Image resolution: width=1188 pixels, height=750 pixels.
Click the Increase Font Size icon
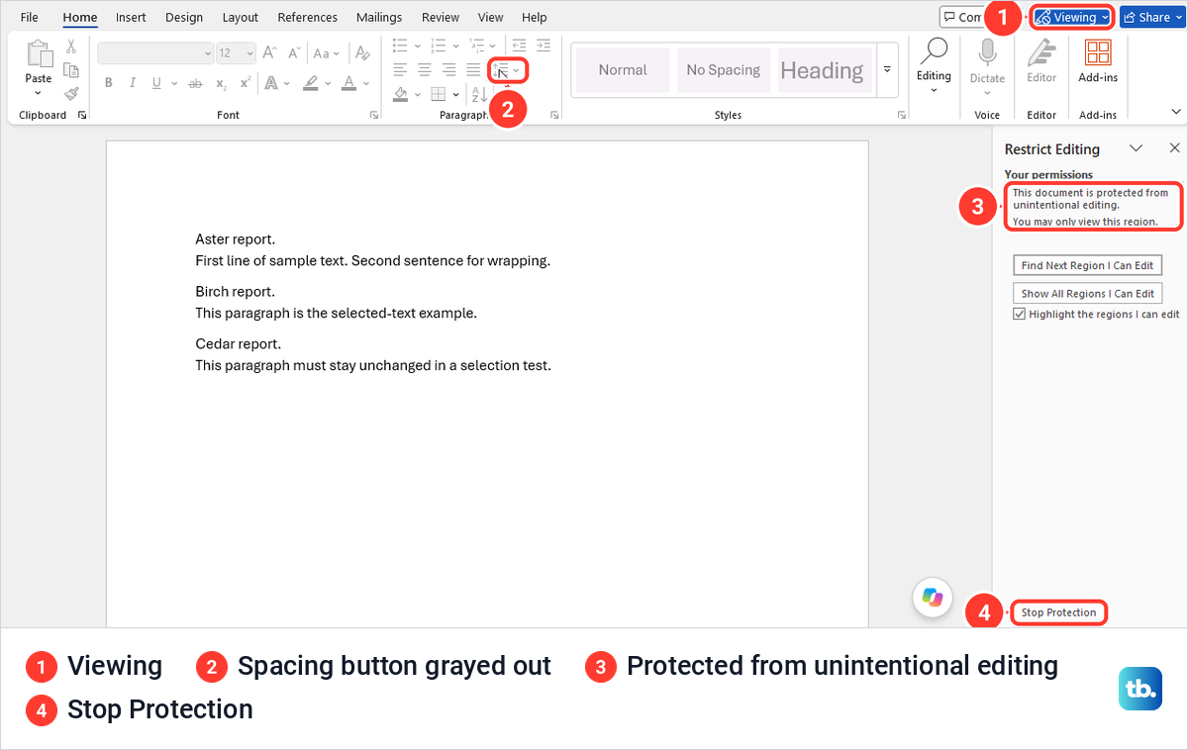click(x=269, y=53)
